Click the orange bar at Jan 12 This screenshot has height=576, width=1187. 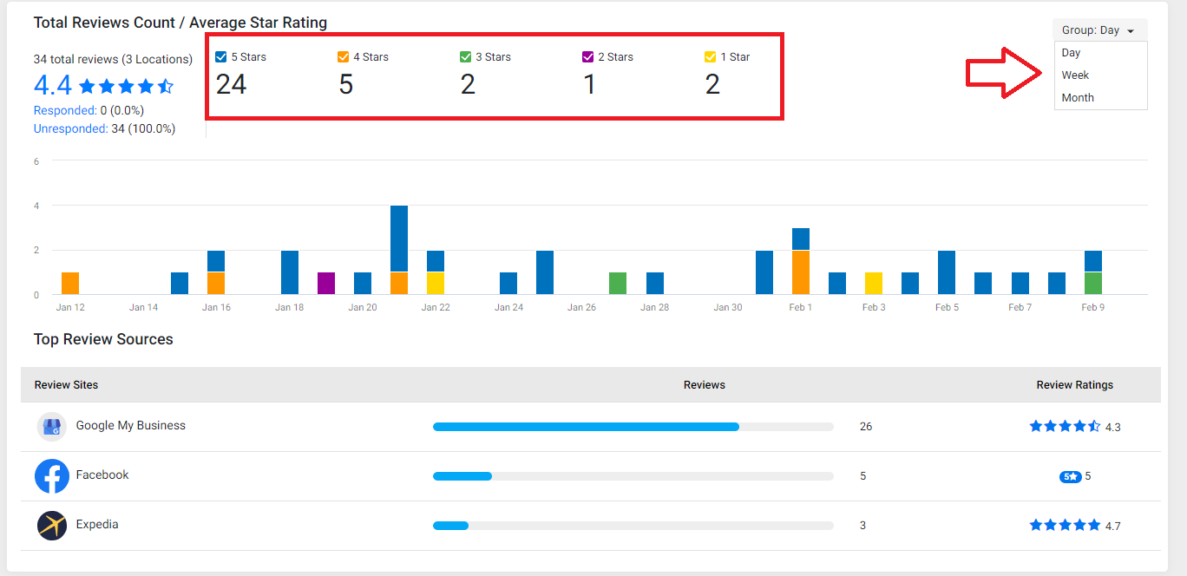point(70,284)
